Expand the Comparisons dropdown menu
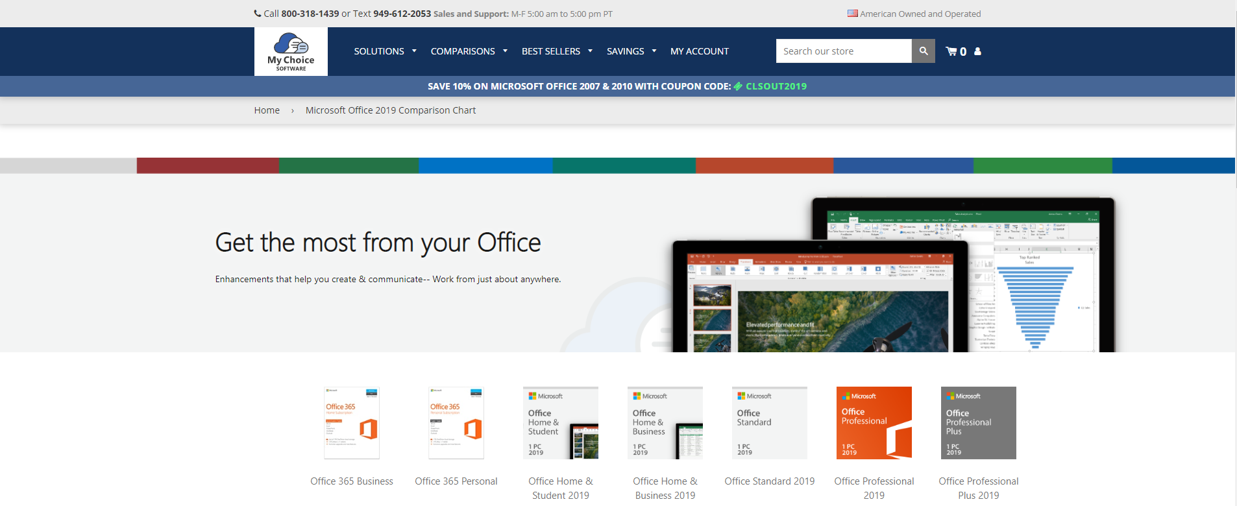The width and height of the screenshot is (1237, 506). (469, 51)
